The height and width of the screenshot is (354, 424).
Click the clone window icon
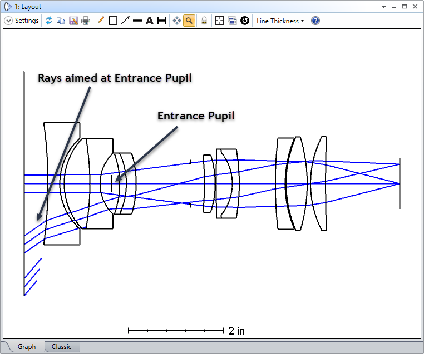232,21
